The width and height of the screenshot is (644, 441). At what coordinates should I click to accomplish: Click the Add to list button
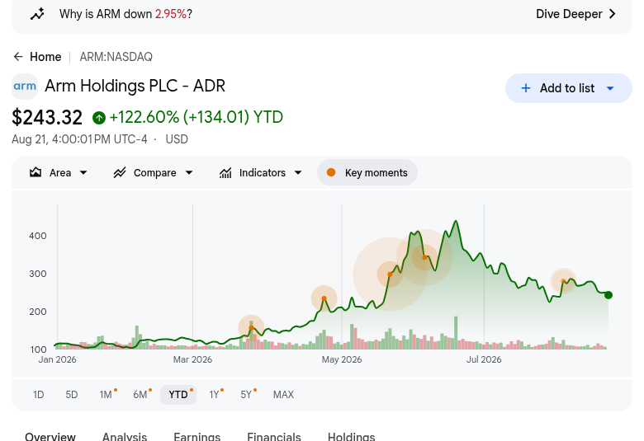tap(568, 88)
